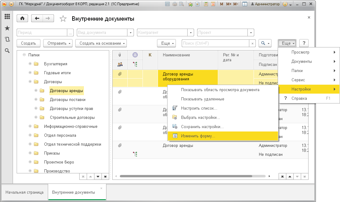This screenshot has width=340, height=202.
Task: Expand the Бухгалтерия folder node
Action: click(30, 64)
